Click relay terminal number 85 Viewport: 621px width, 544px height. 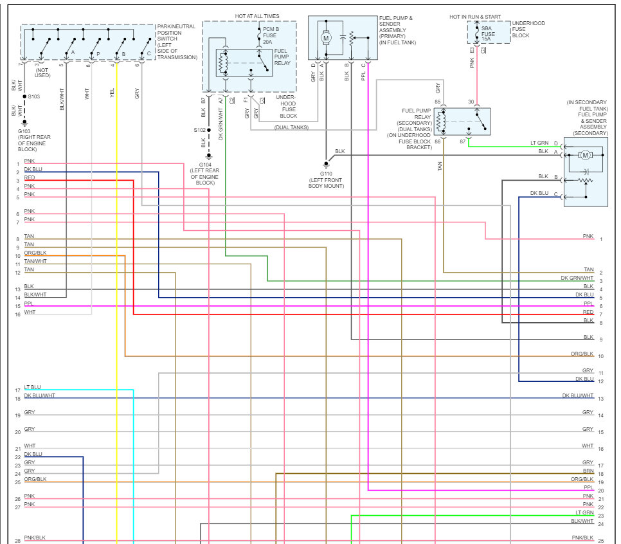pos(437,102)
